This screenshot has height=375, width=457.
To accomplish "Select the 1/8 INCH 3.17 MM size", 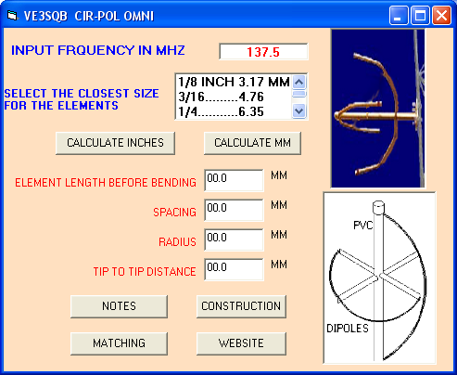I will (x=234, y=82).
